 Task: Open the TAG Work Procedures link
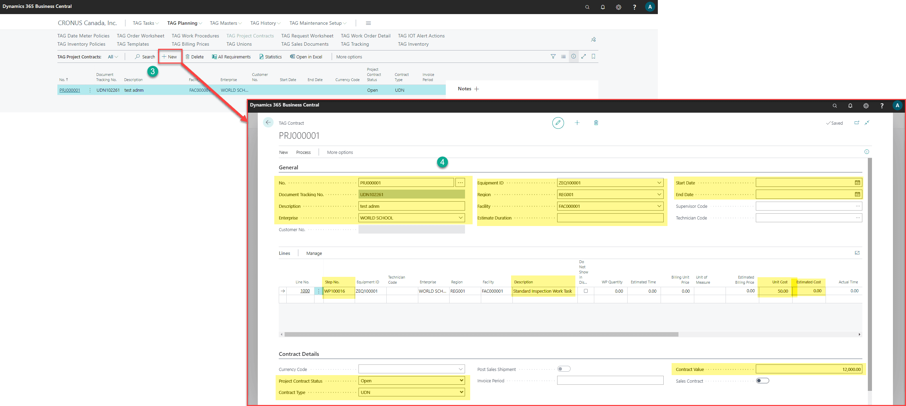(x=195, y=36)
